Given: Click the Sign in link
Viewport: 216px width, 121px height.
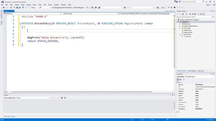Looking at the screenshot, I should click(x=208, y=5).
